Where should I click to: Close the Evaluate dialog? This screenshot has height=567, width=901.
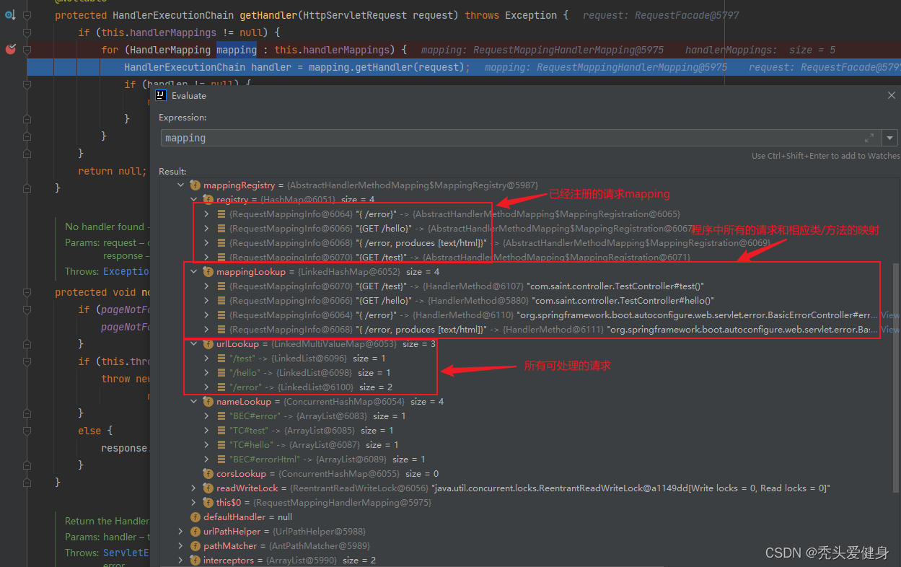892,95
